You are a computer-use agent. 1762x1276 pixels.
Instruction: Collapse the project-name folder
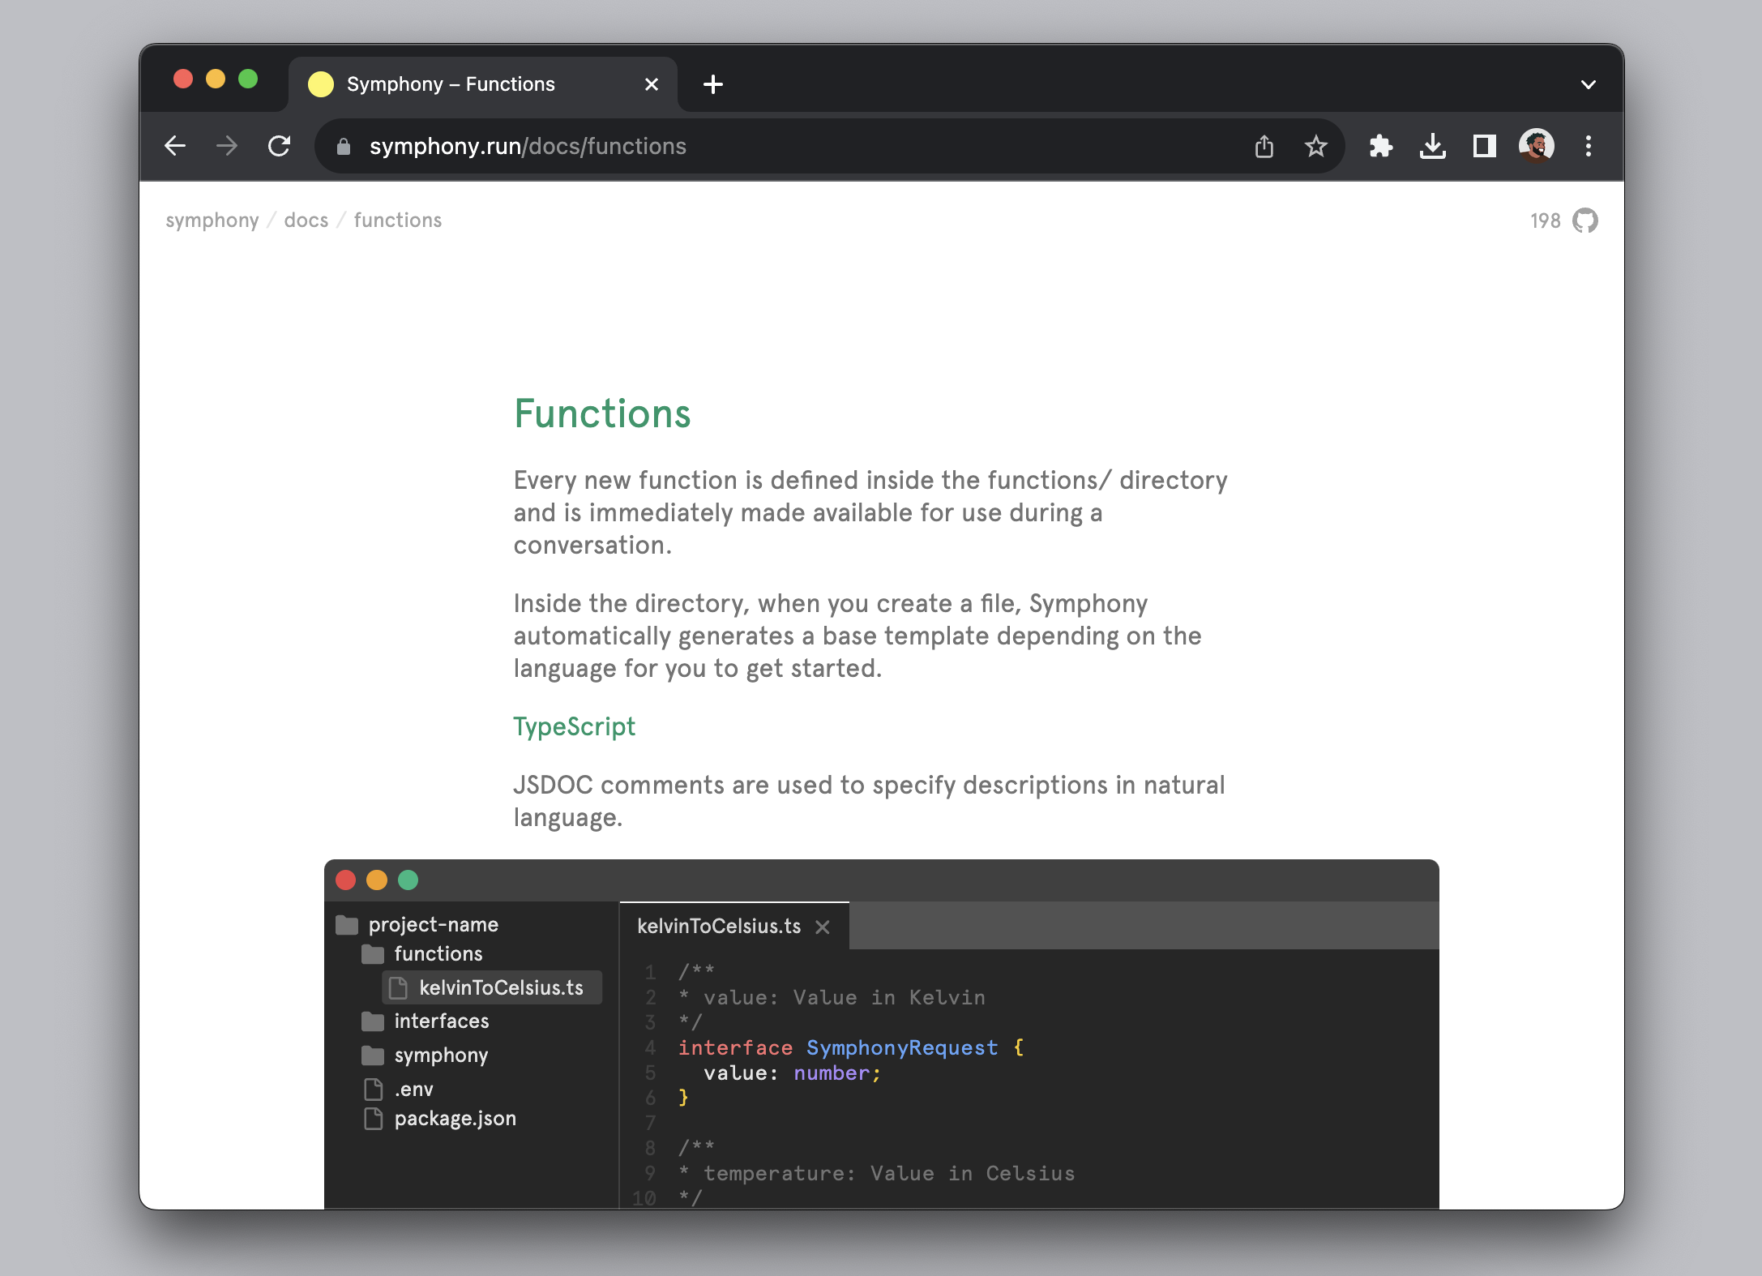[x=432, y=925]
